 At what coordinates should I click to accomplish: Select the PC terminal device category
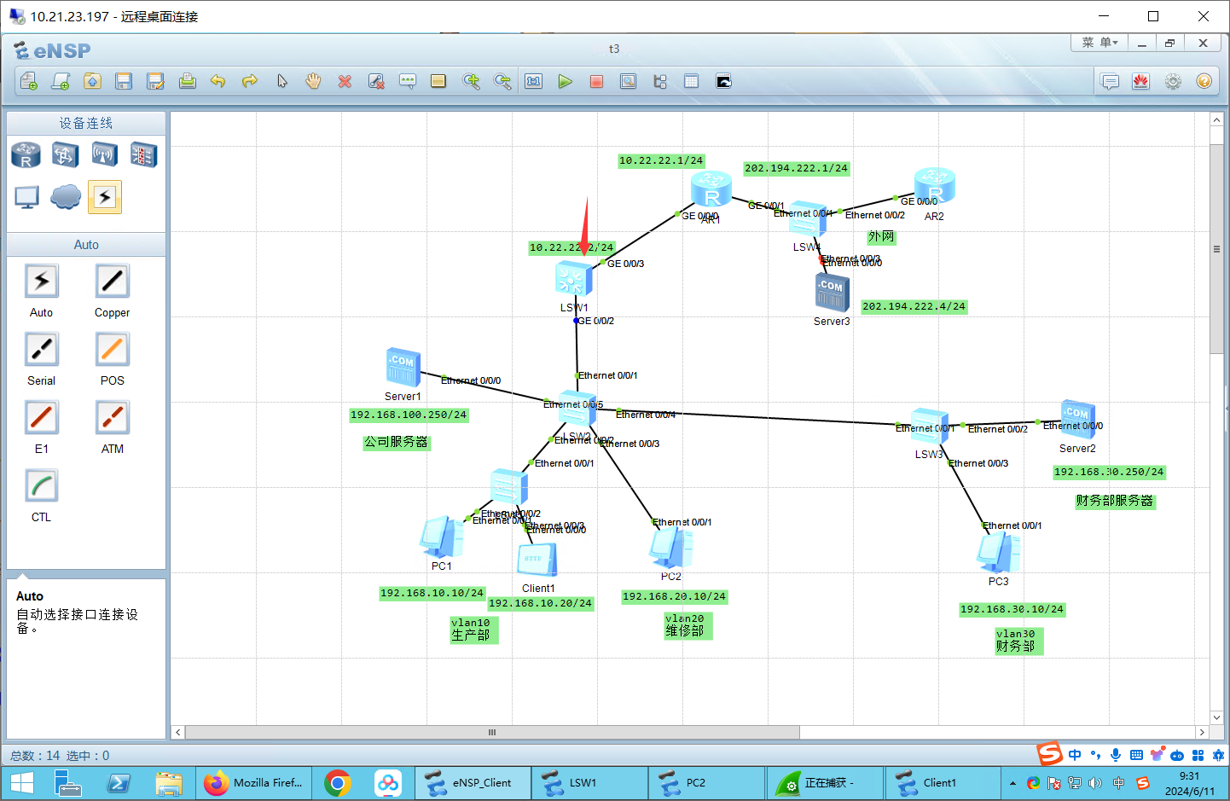click(26, 197)
